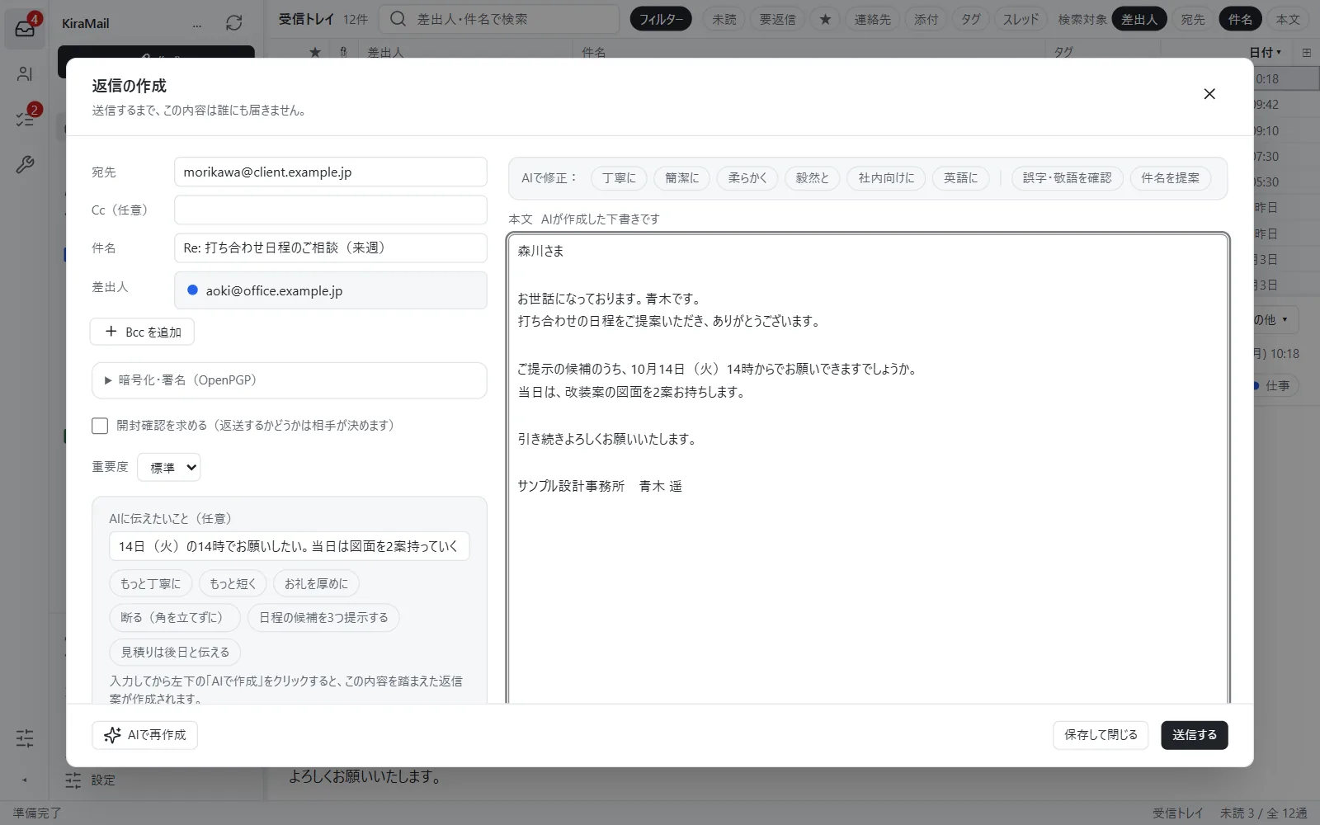Screen dimensions: 1320x825
Task: Open the contacts icon in the left sidebar
Action: coord(25,74)
